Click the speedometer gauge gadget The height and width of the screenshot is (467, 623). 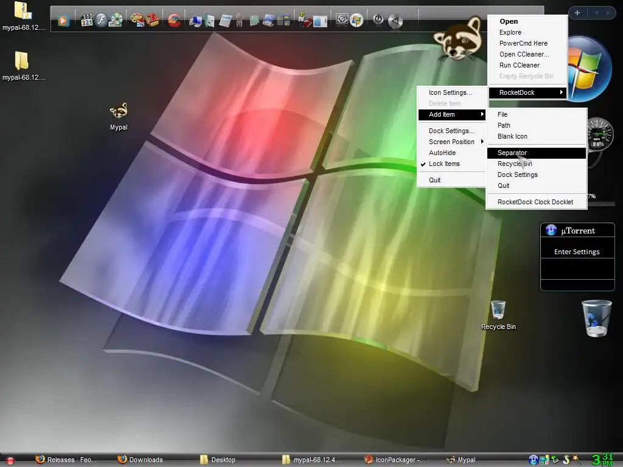tap(599, 135)
